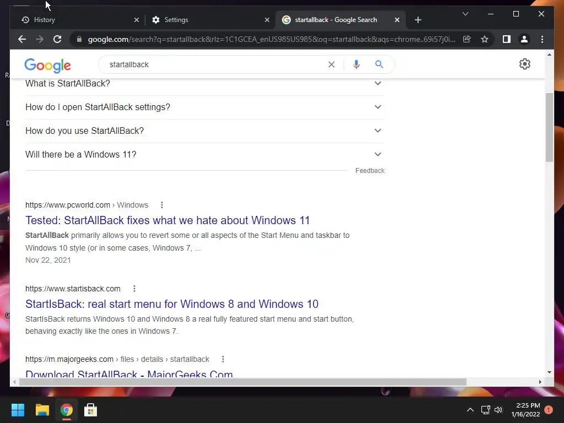Screen dimensions: 564x423
Task: Click the scroll up arrow
Action: click(x=549, y=55)
